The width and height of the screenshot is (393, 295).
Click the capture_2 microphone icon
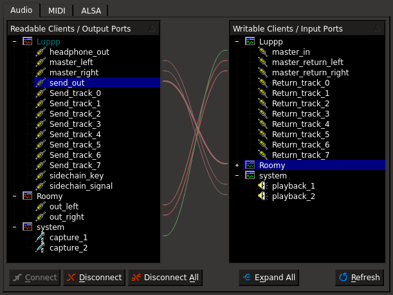[41, 247]
